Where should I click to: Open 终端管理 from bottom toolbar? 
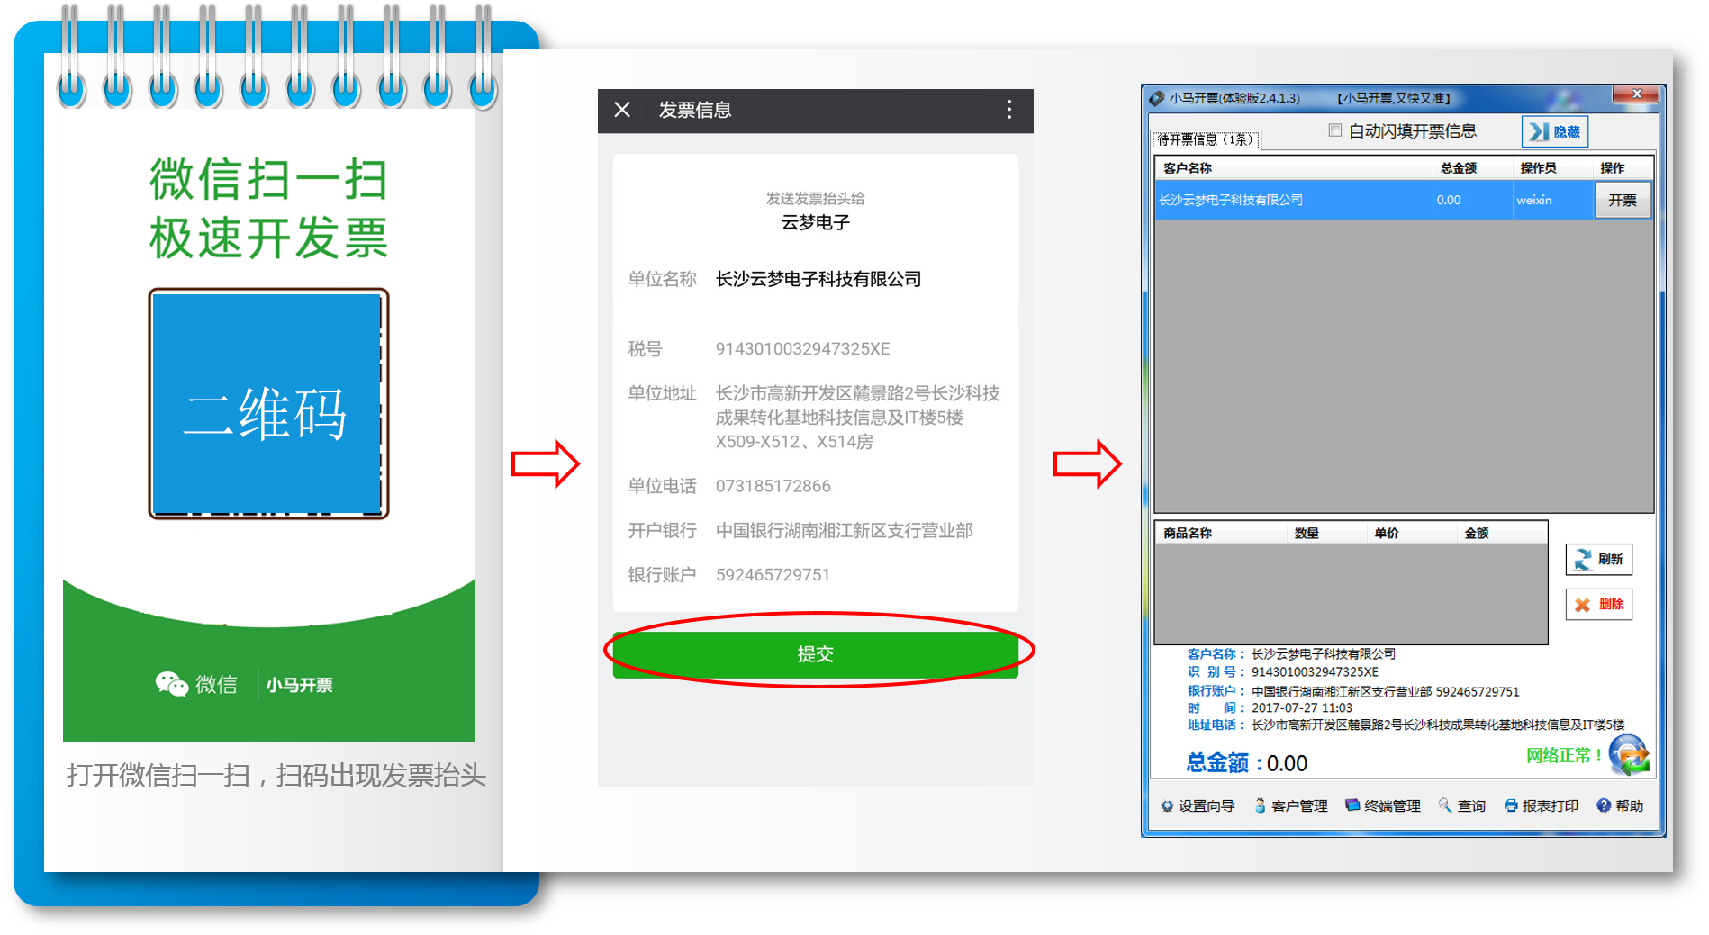pyautogui.click(x=1382, y=806)
